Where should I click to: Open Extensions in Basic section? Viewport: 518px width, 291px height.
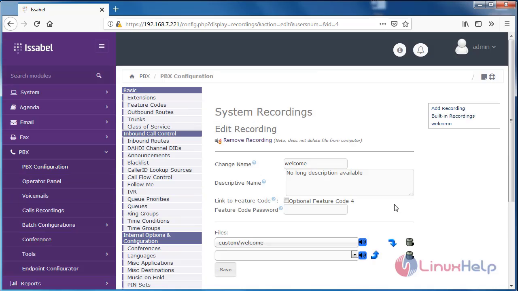(x=142, y=97)
